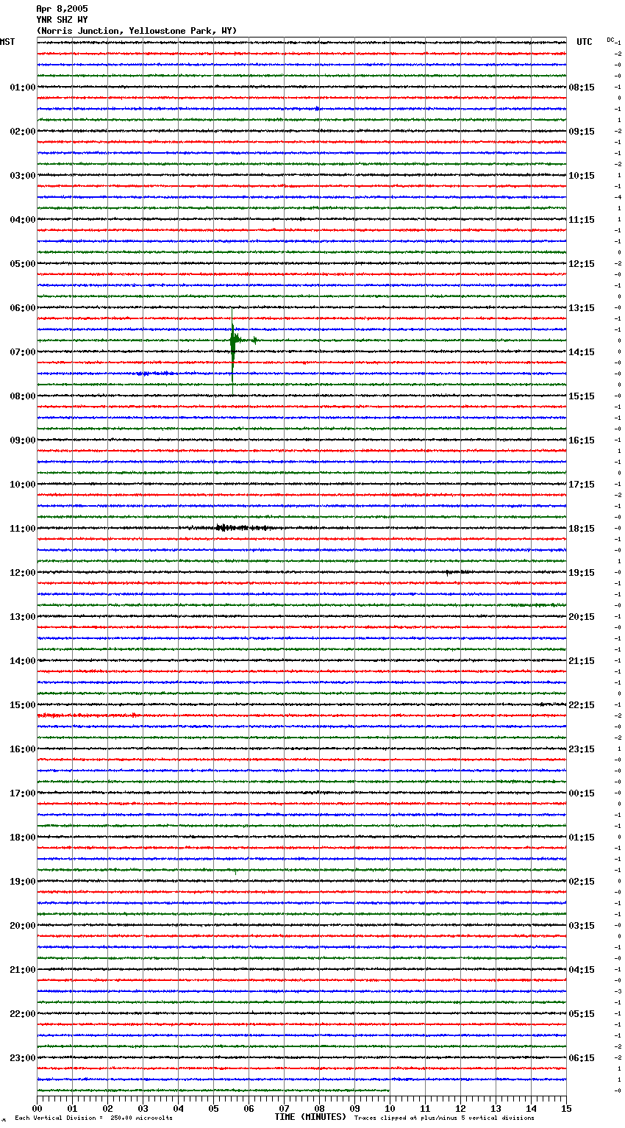Click the MST '03:00' row label
This screenshot has width=625, height=1128.
(x=22, y=176)
